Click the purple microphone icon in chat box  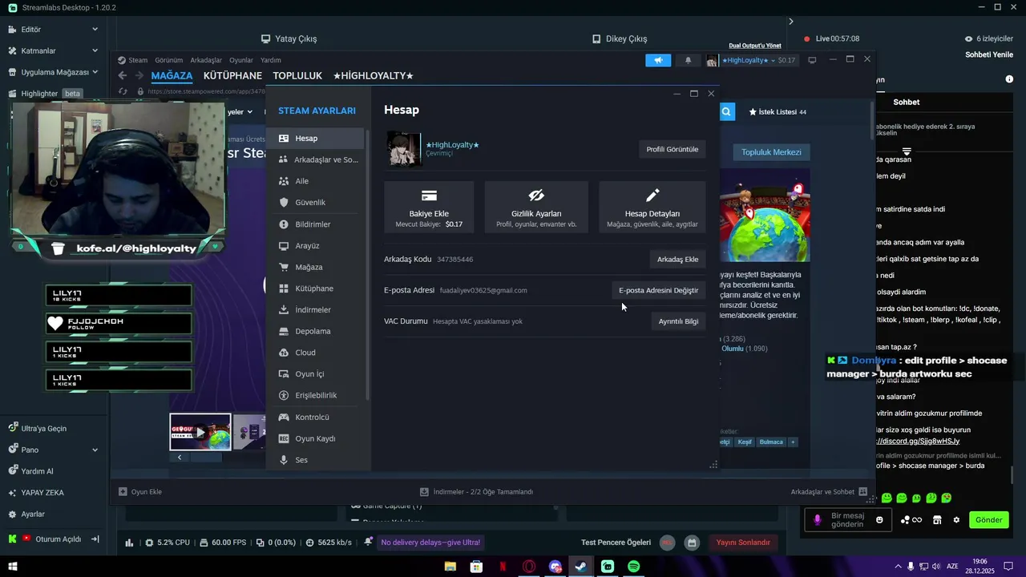click(x=818, y=519)
